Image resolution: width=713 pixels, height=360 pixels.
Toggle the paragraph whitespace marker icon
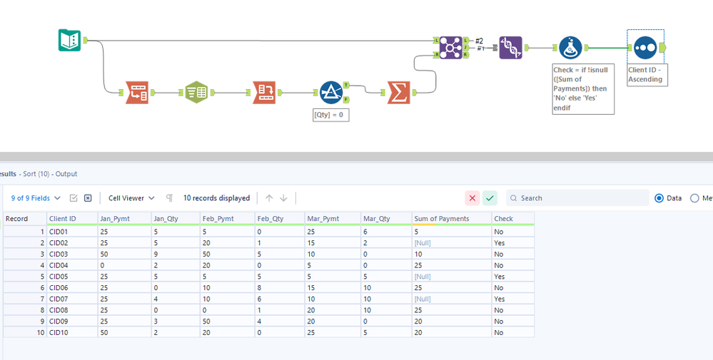click(170, 198)
